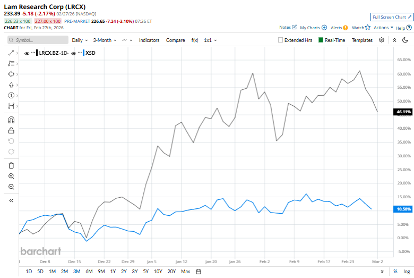Zoom out using the magnifier minus icon
Viewport: 414px width, 278px height.
pyautogui.click(x=11, y=187)
